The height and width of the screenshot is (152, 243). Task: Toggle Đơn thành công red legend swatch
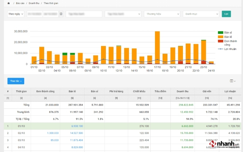coord(220,41)
